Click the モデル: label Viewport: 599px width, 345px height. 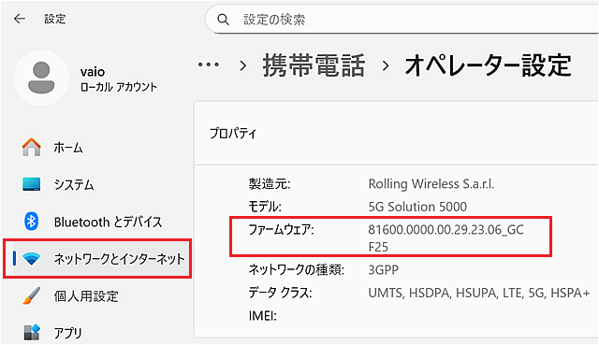click(x=265, y=207)
